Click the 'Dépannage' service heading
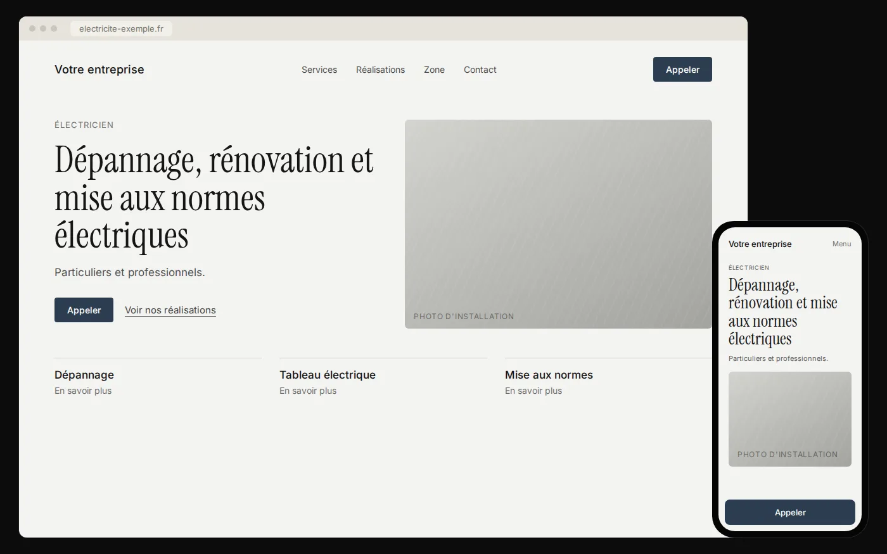 click(84, 375)
